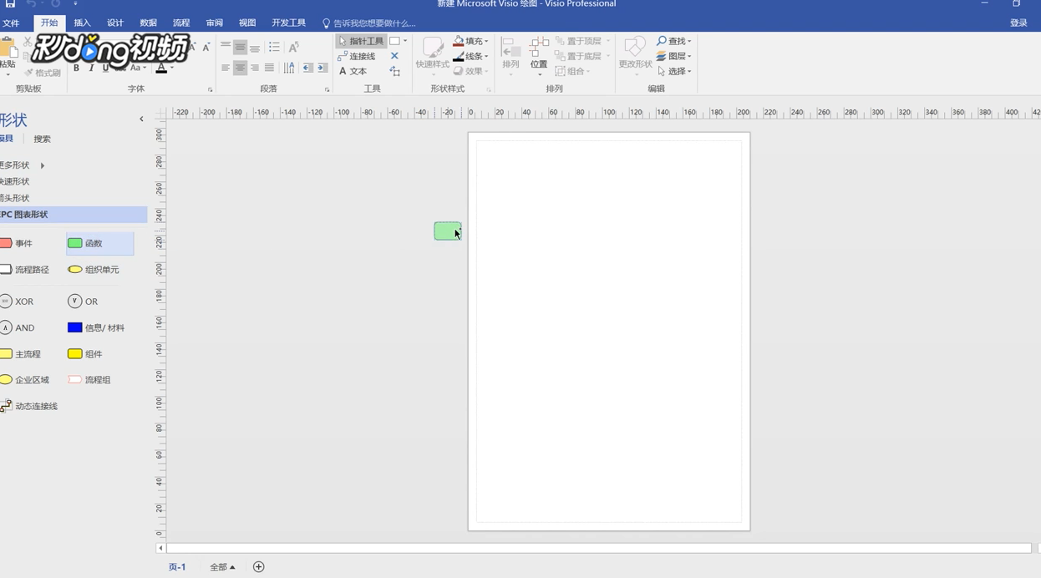Open the Position (位置) dropdown
The width and height of the screenshot is (1041, 578).
(x=539, y=55)
